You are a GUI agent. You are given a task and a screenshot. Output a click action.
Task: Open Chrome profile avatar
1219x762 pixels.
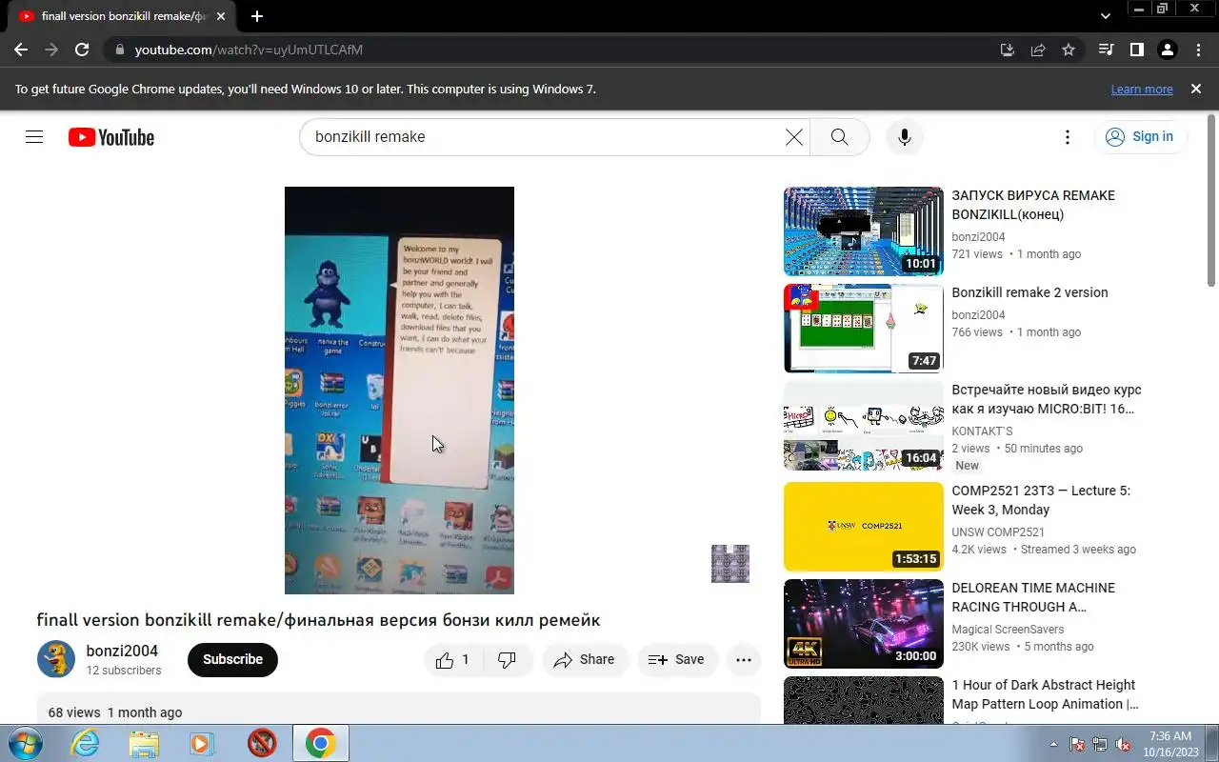click(x=1167, y=50)
